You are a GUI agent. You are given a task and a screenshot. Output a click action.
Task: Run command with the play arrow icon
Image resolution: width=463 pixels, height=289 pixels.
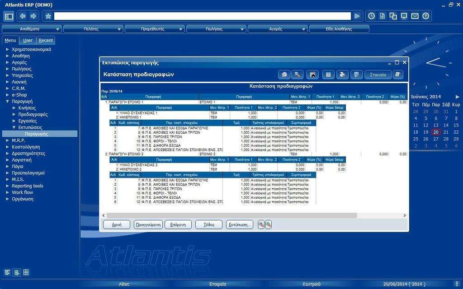[x=357, y=16]
